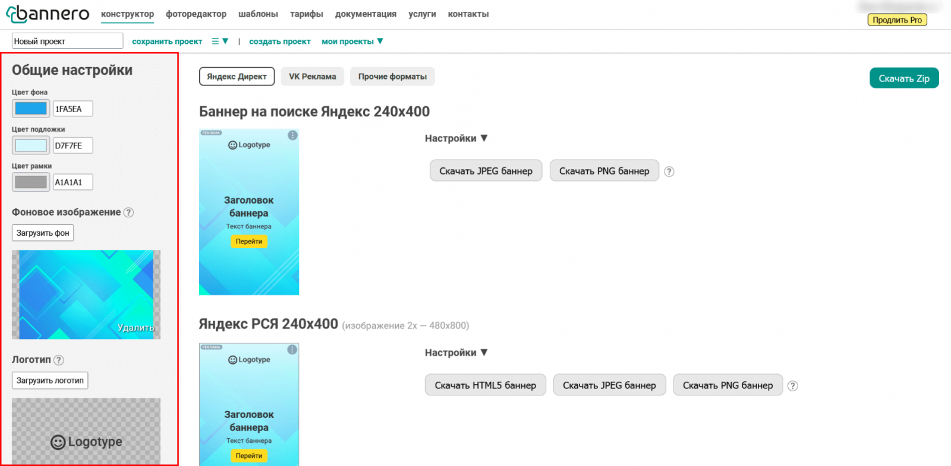Image resolution: width=951 pixels, height=466 pixels.
Task: Click сохранить проект link
Action: (x=167, y=42)
